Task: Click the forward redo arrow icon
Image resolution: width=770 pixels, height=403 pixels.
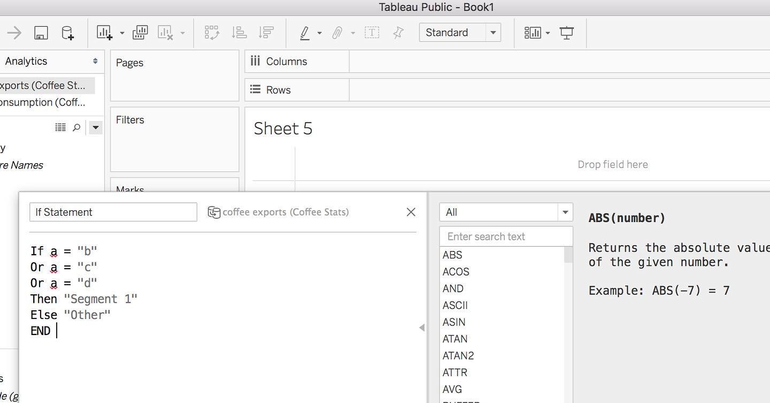Action: (14, 33)
